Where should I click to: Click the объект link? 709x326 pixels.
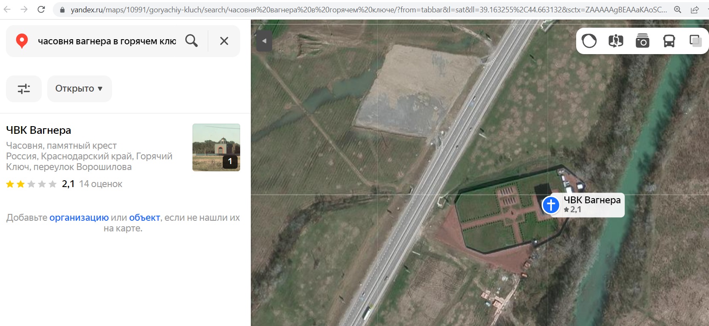(144, 218)
